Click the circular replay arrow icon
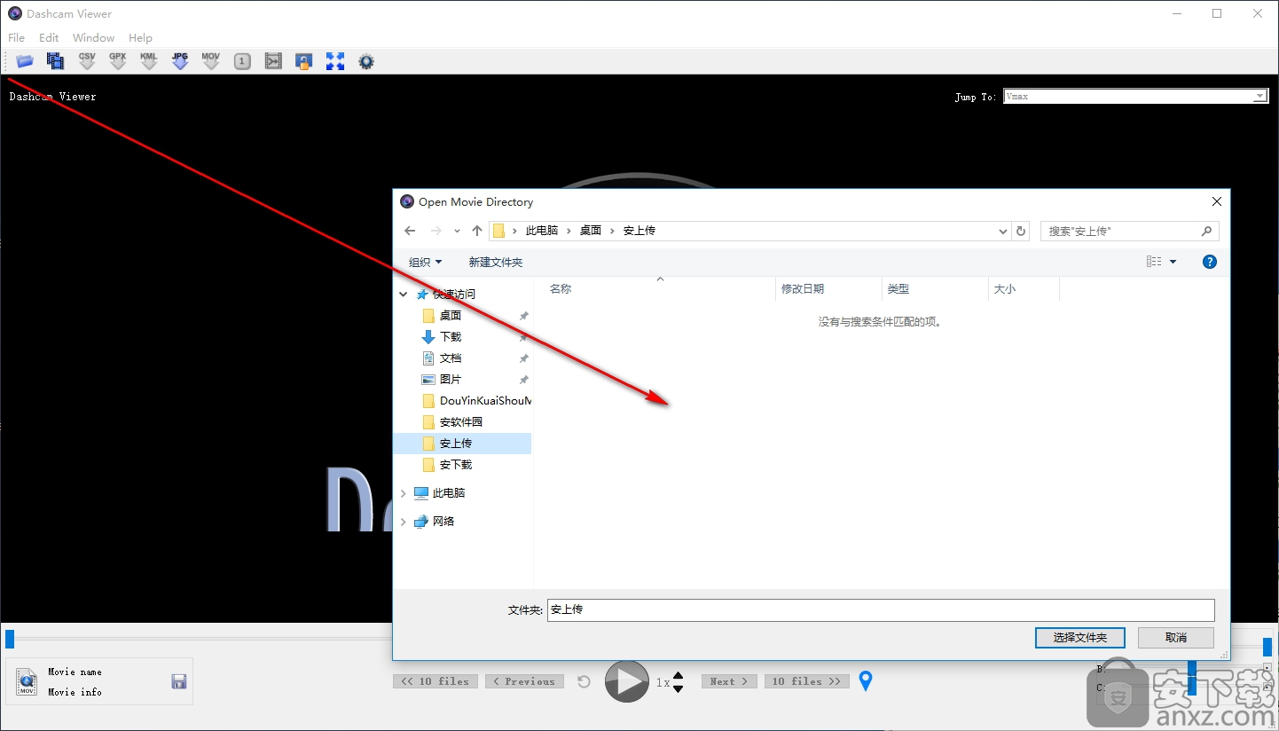Screen dimensions: 1279x731 click(584, 681)
